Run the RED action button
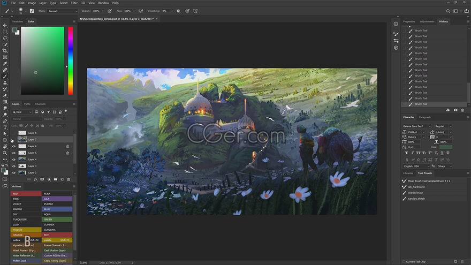This screenshot has width=471, height=265. click(26, 193)
